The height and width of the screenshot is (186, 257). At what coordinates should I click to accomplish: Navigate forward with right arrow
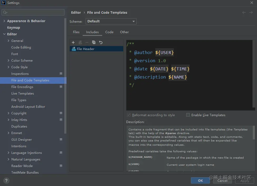point(251,12)
